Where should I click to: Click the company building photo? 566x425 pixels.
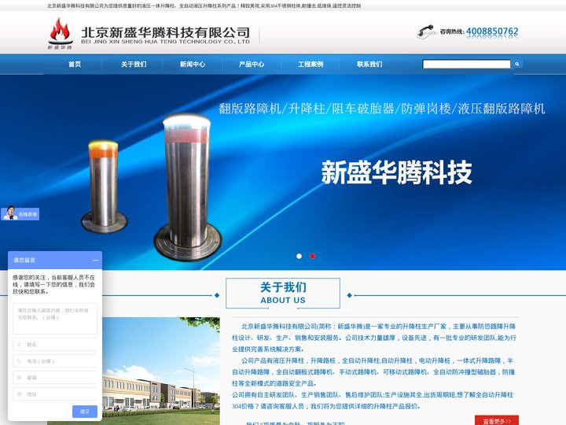click(161, 371)
